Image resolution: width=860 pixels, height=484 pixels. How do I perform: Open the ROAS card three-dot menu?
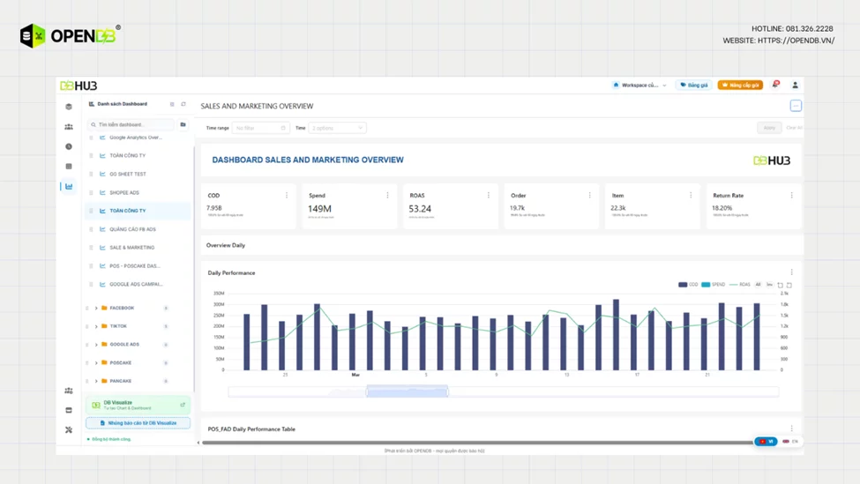click(x=488, y=195)
